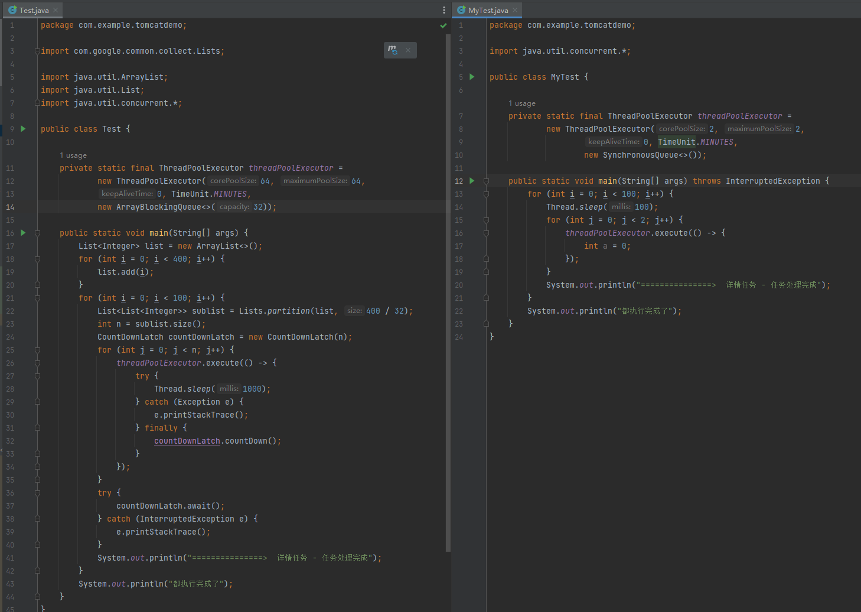
Task: Open the editor tabs three-dot menu
Action: (x=444, y=10)
